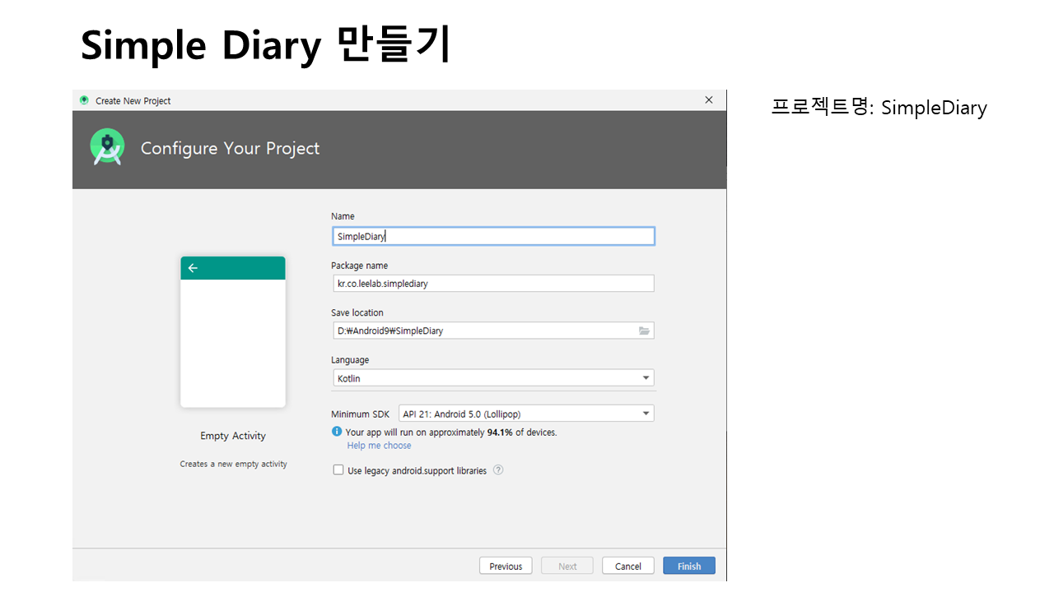Click the back arrow in the activity preview
1054x592 pixels.
[x=193, y=268]
